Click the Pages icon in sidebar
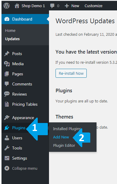This screenshot has height=184, width=117. [7, 74]
